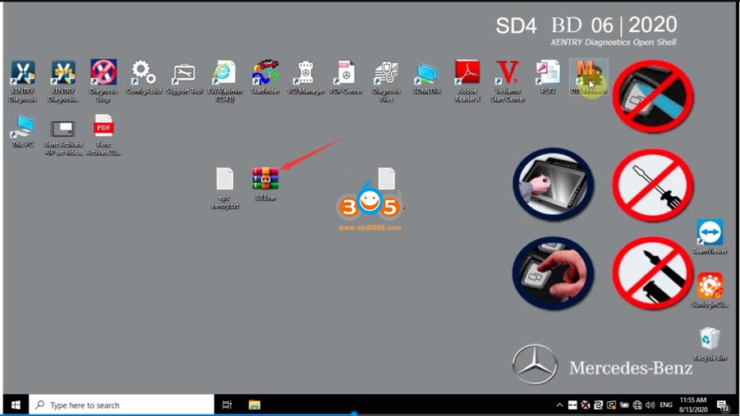740x416 pixels.
Task: Launch TeamViewer desktop shortcut
Action: tap(710, 237)
